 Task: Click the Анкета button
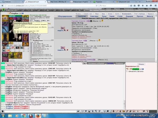(117, 14)
